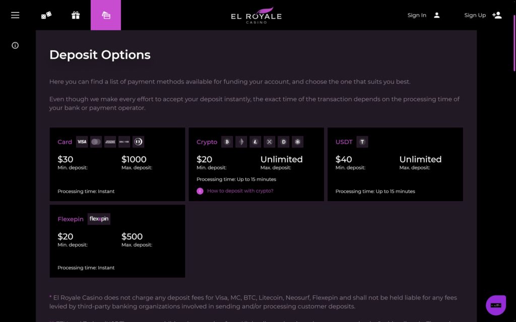Expand the hamburger menu

[x=15, y=15]
